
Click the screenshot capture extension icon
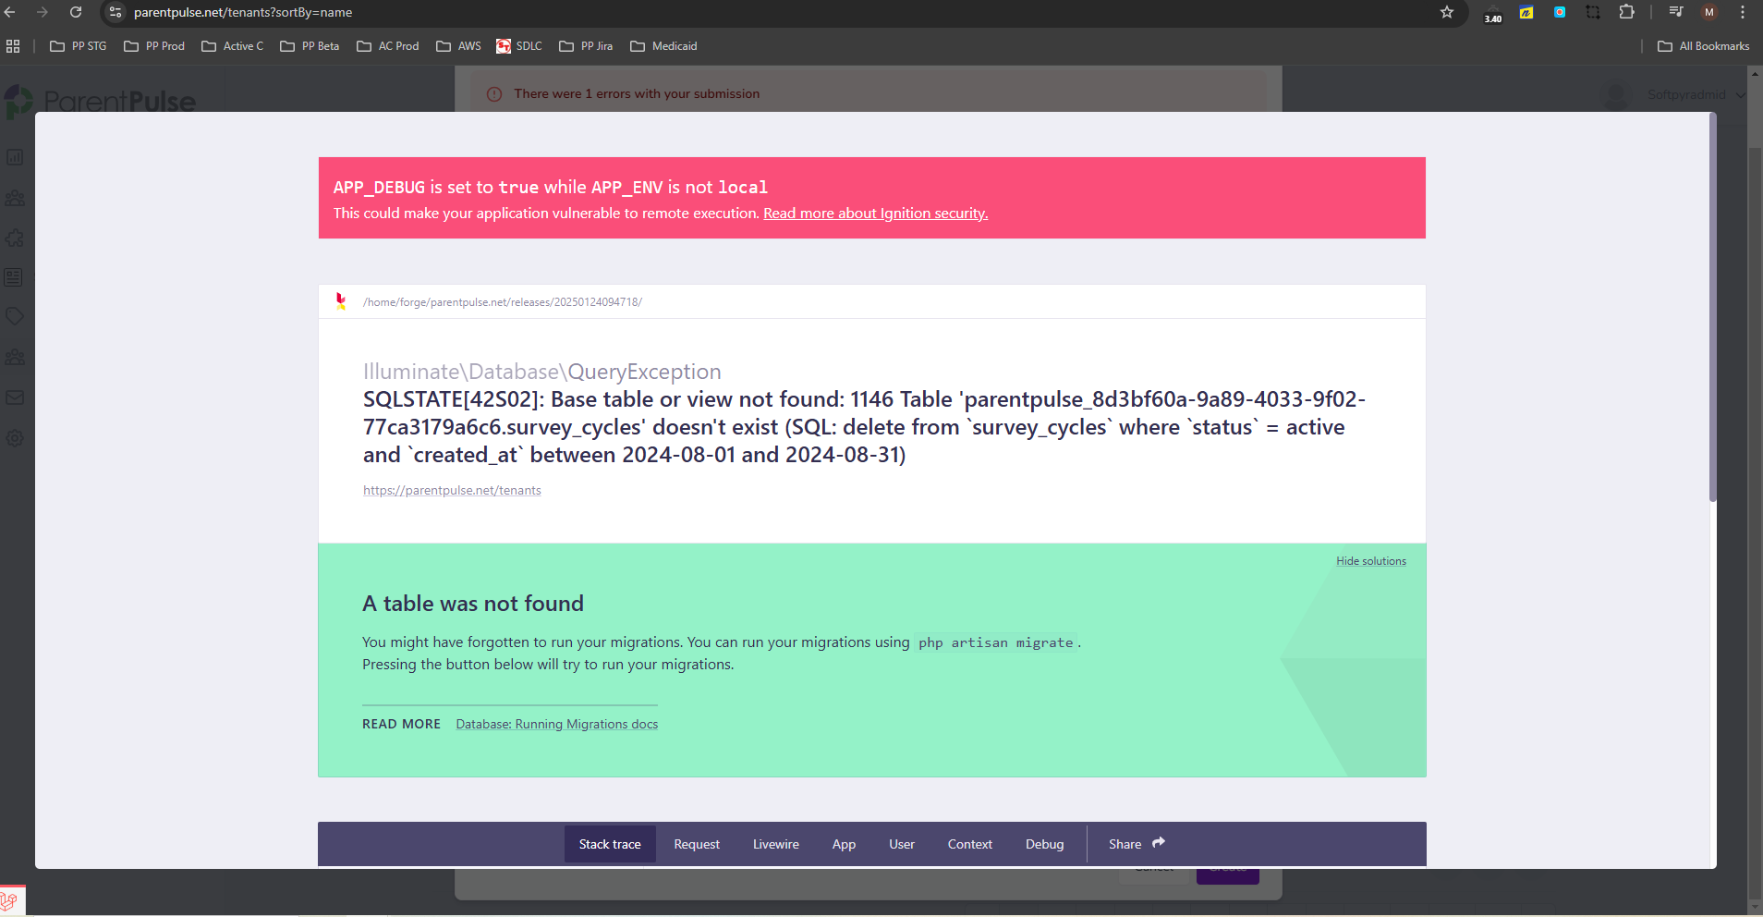click(1593, 12)
